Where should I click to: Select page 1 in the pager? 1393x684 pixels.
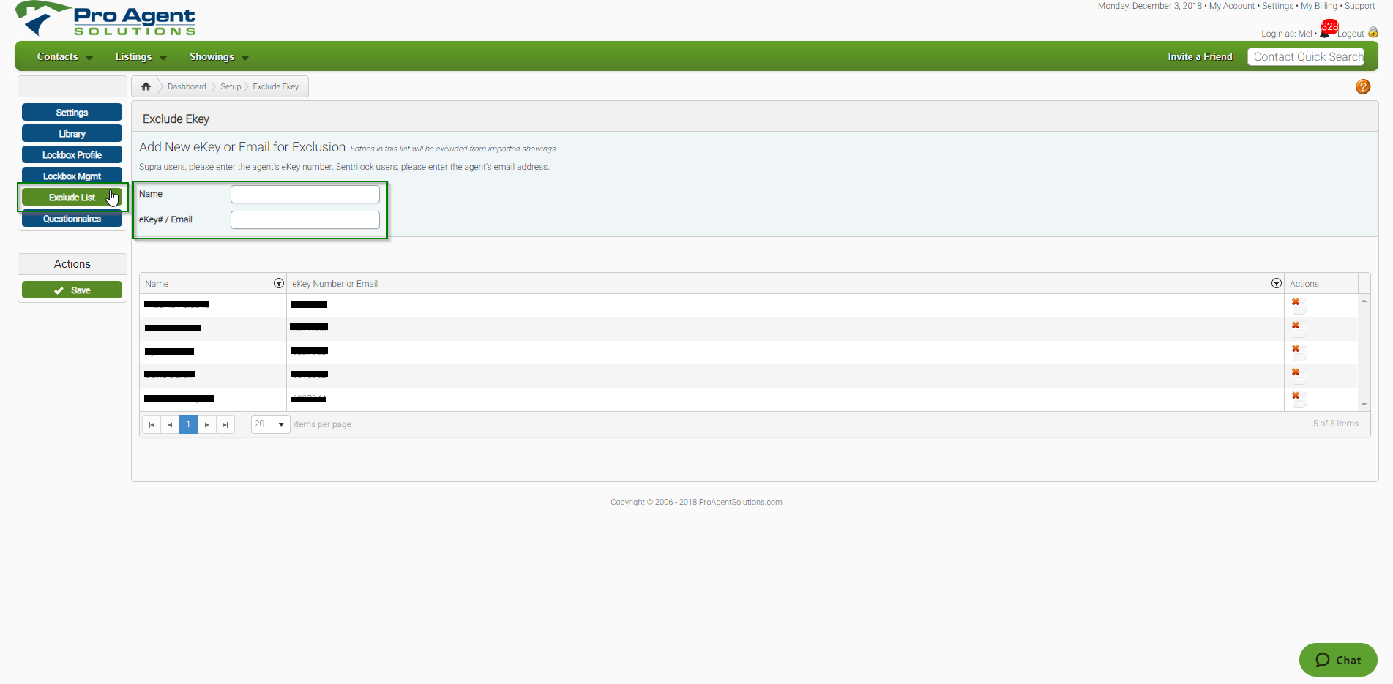[x=188, y=424]
